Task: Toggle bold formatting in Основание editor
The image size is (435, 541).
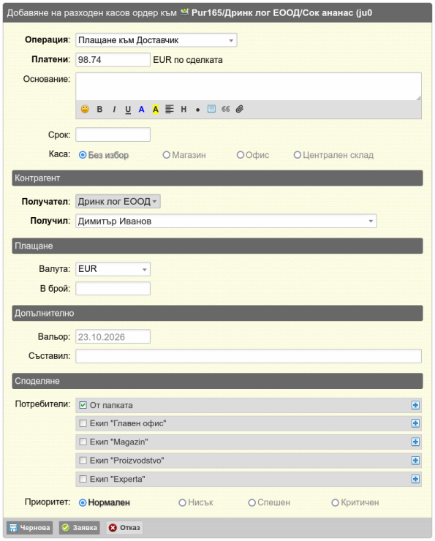Action: [99, 110]
